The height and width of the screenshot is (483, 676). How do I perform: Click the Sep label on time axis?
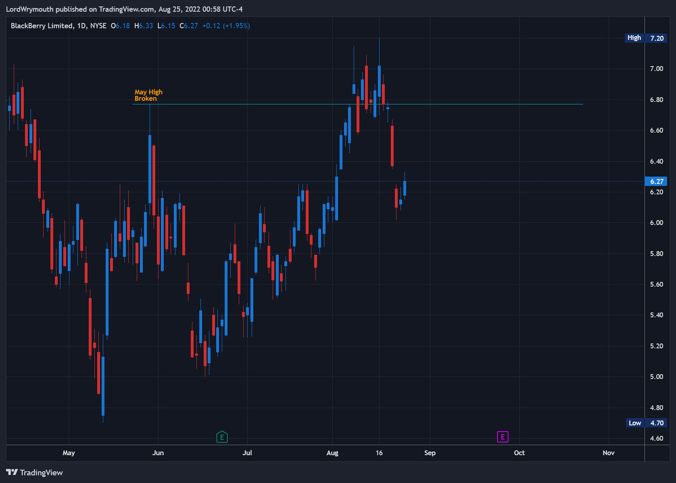pos(430,453)
